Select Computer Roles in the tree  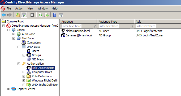[42, 72]
